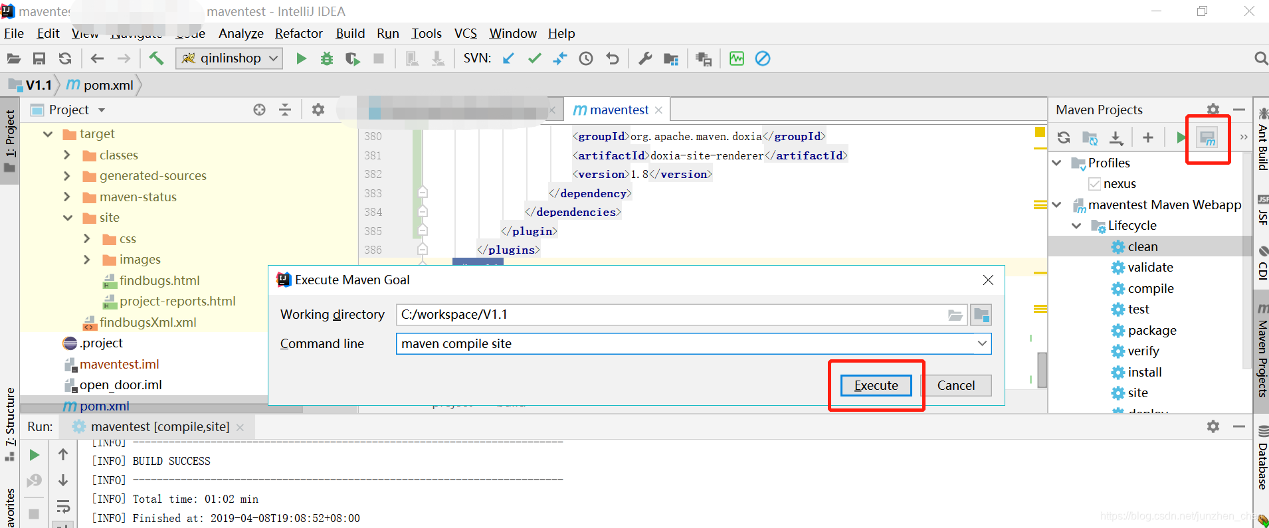1269x528 pixels.
Task: Collapse the site folder
Action: [68, 218]
